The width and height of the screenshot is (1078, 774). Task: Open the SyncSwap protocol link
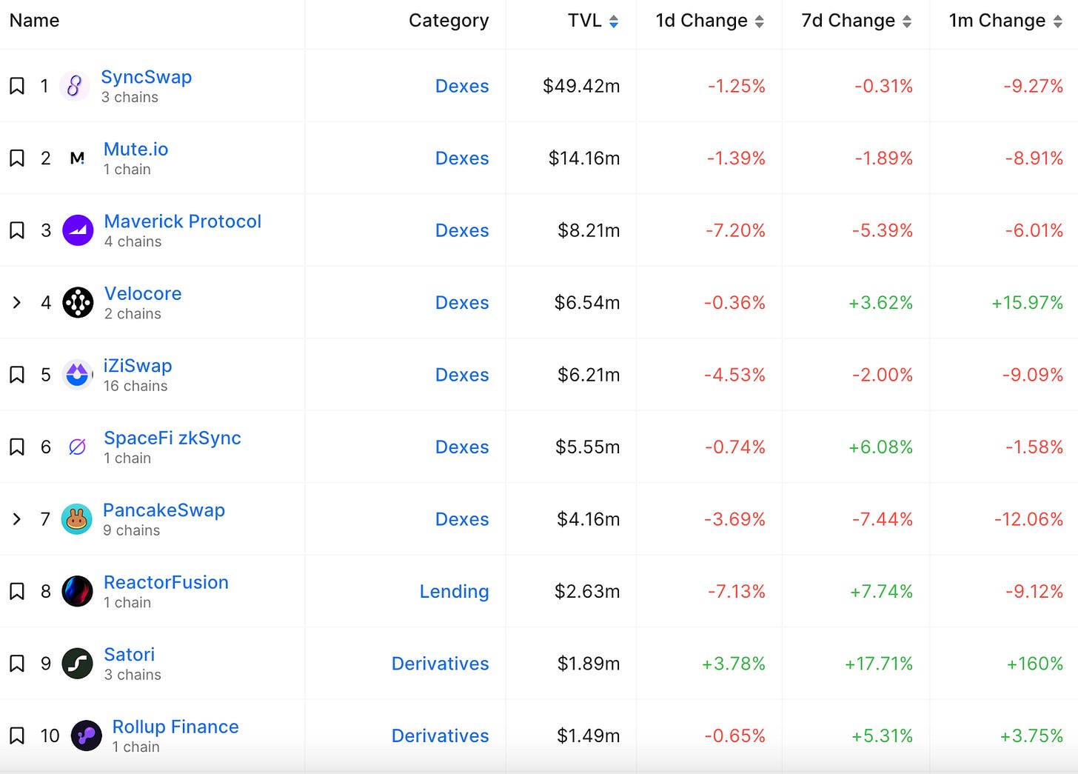click(147, 77)
